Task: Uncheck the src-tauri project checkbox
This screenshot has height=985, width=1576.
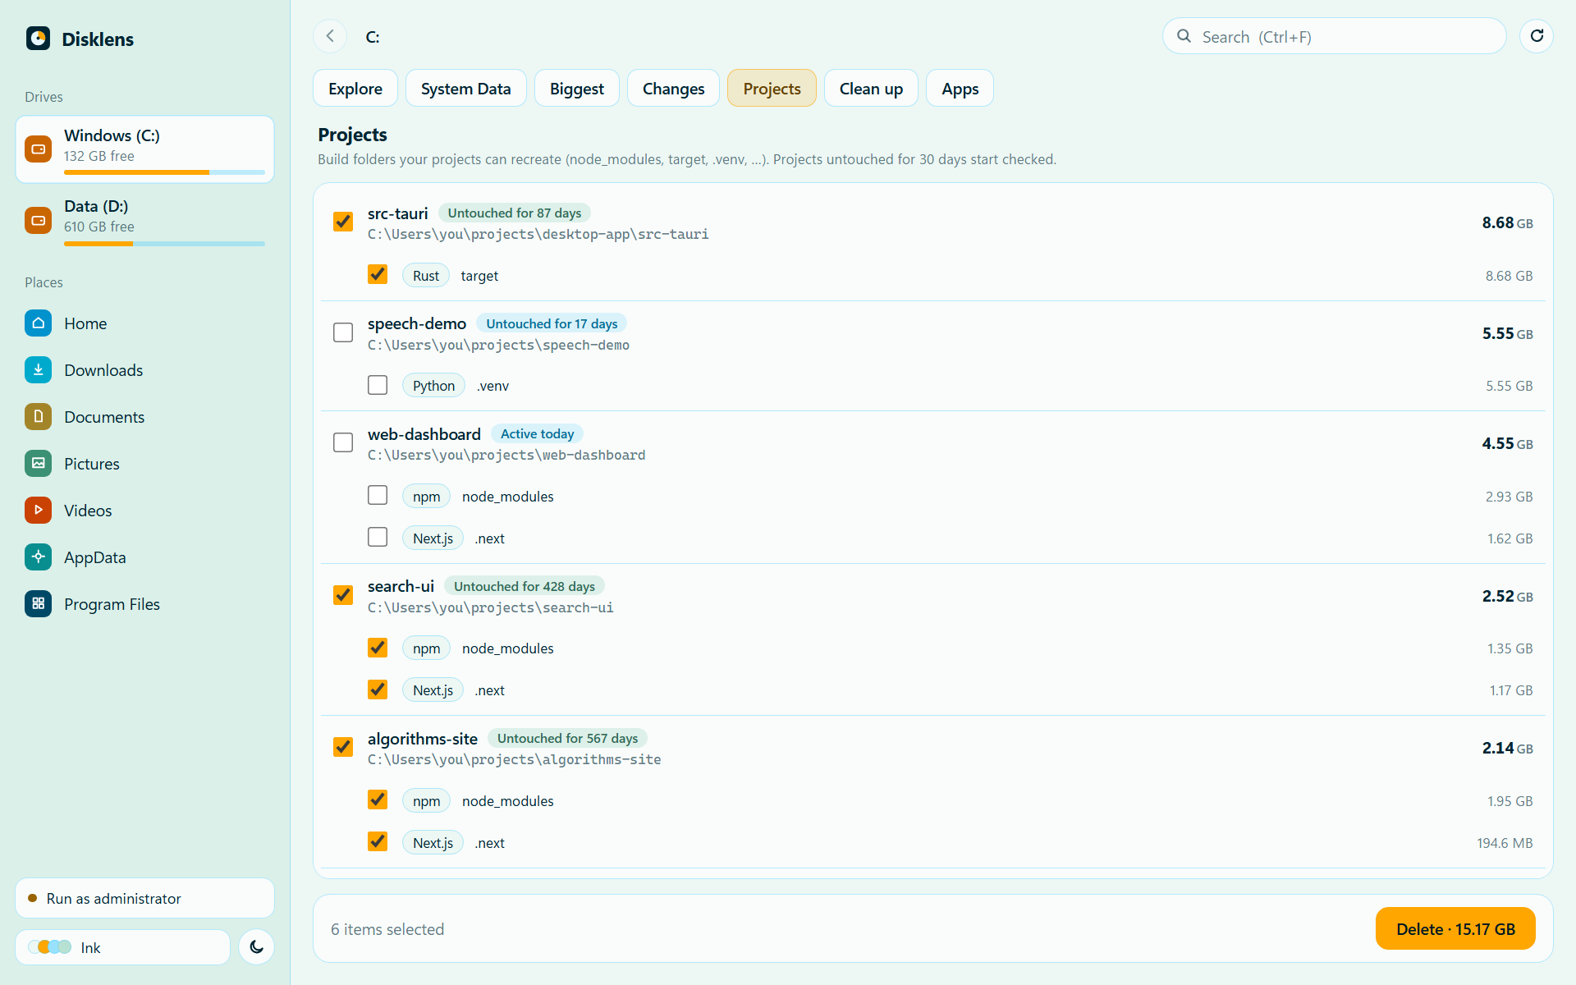Action: point(343,222)
